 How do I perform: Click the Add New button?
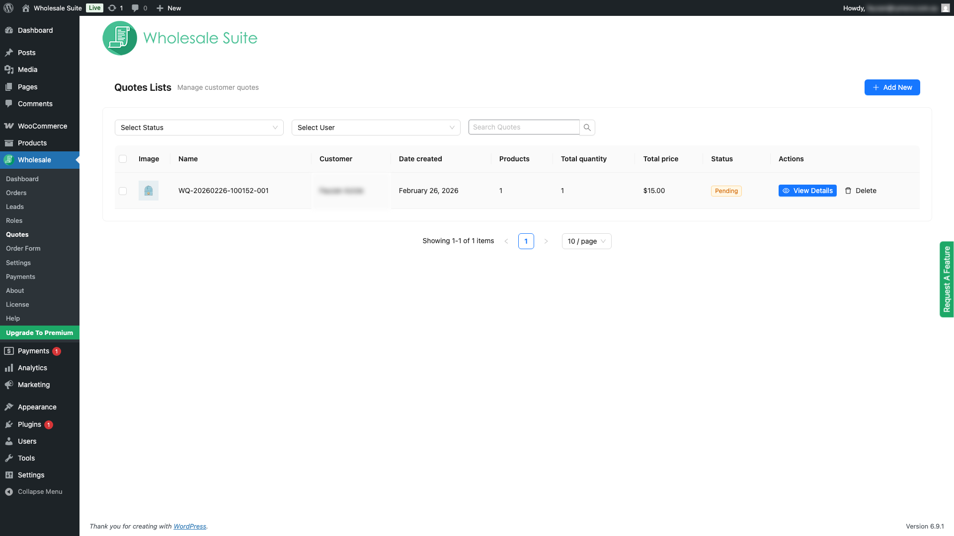point(892,87)
